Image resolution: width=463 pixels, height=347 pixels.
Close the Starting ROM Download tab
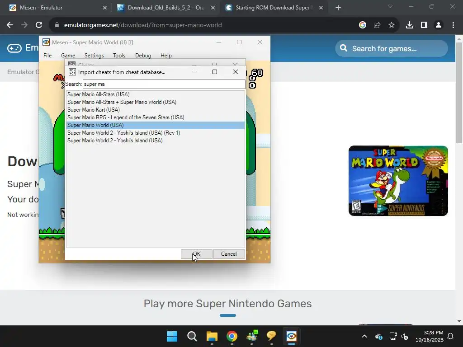pyautogui.click(x=321, y=8)
